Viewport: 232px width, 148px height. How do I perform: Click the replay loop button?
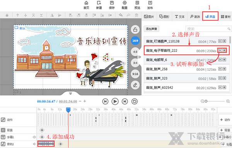pyautogui.click(x=134, y=101)
